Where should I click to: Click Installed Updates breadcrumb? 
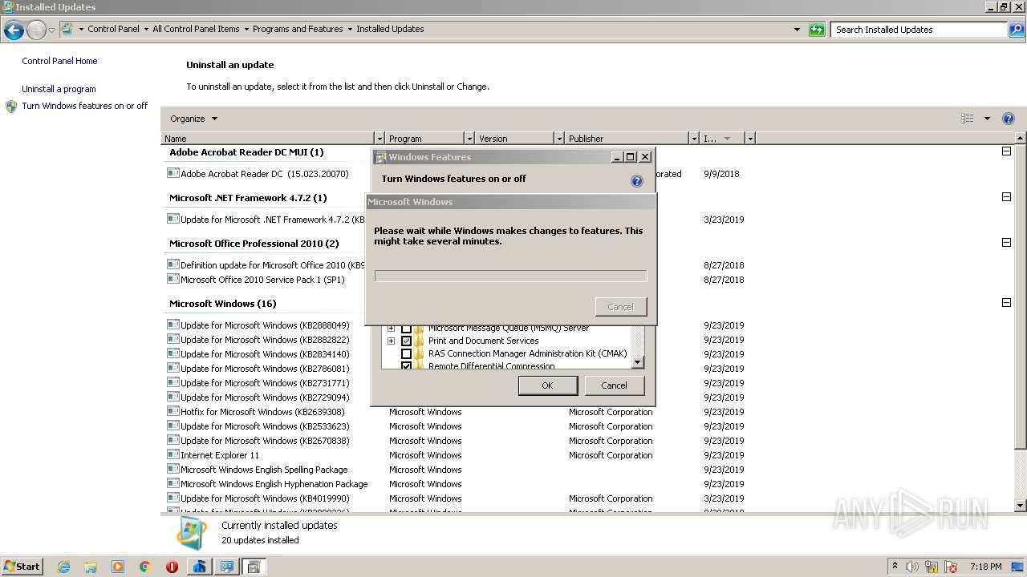coord(390,29)
